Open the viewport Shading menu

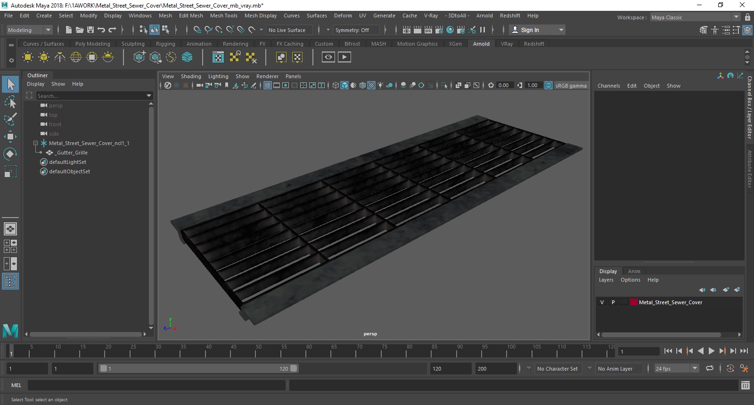coord(191,76)
